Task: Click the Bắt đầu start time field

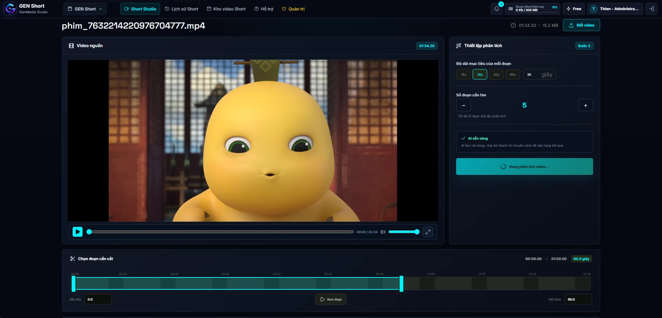Action: coord(98,299)
